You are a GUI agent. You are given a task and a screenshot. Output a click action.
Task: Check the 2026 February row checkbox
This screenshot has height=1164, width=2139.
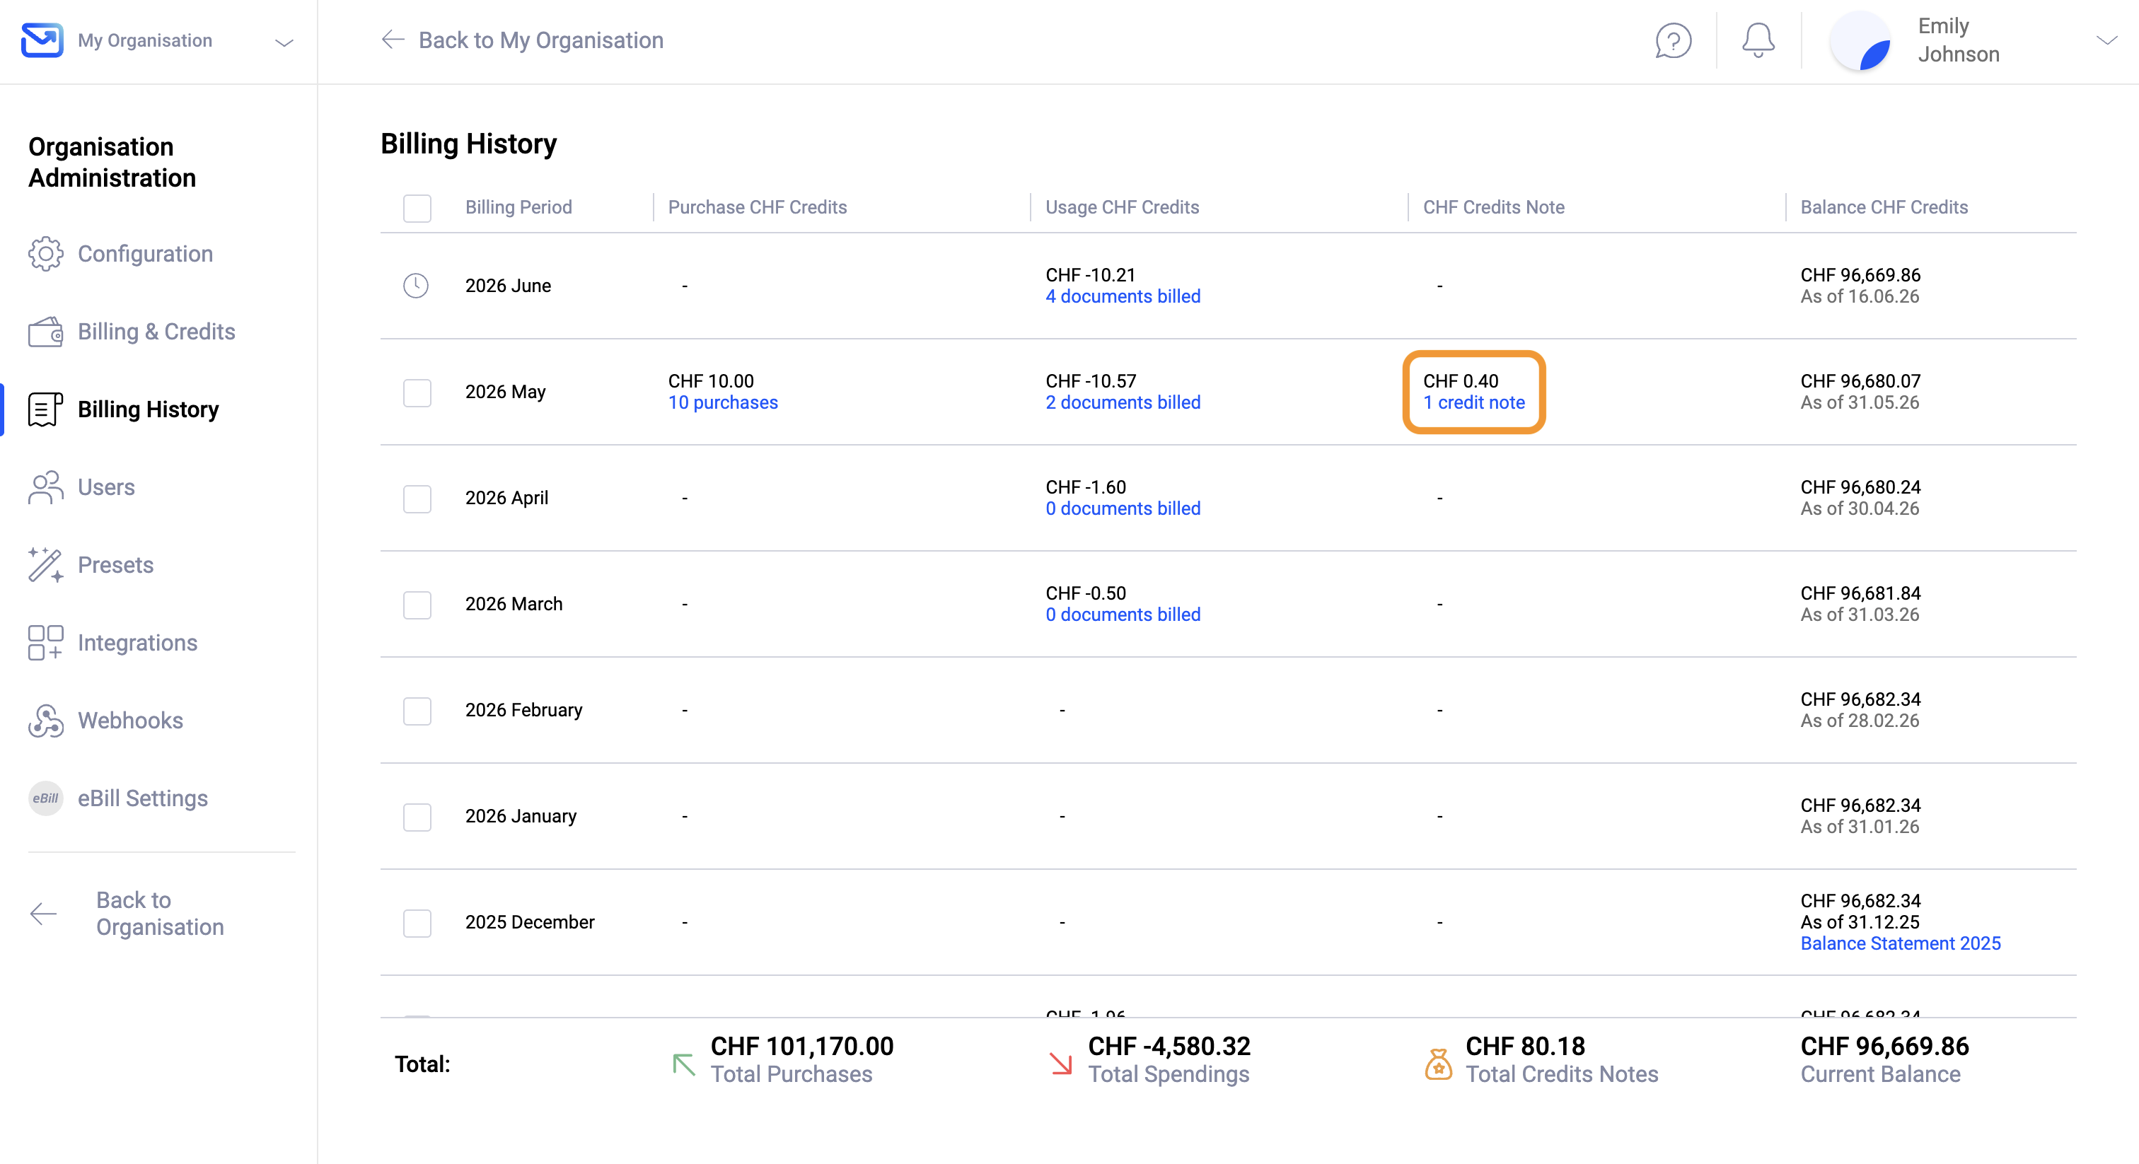point(417,711)
